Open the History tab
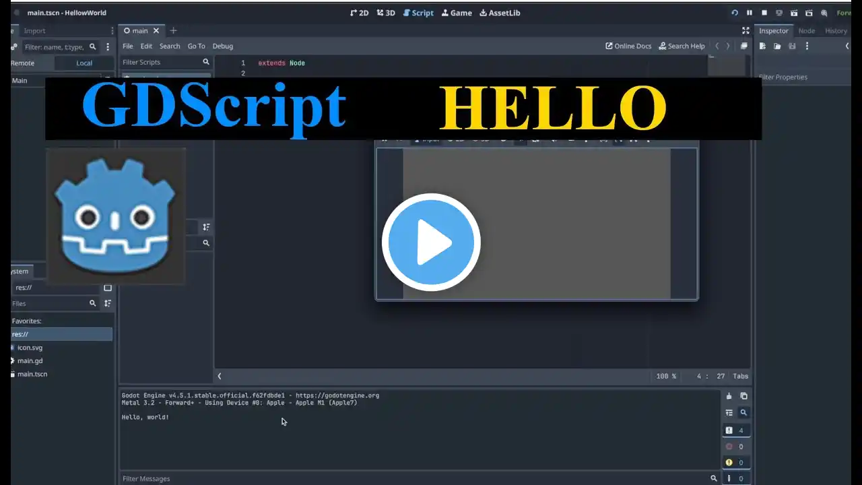 (x=836, y=30)
